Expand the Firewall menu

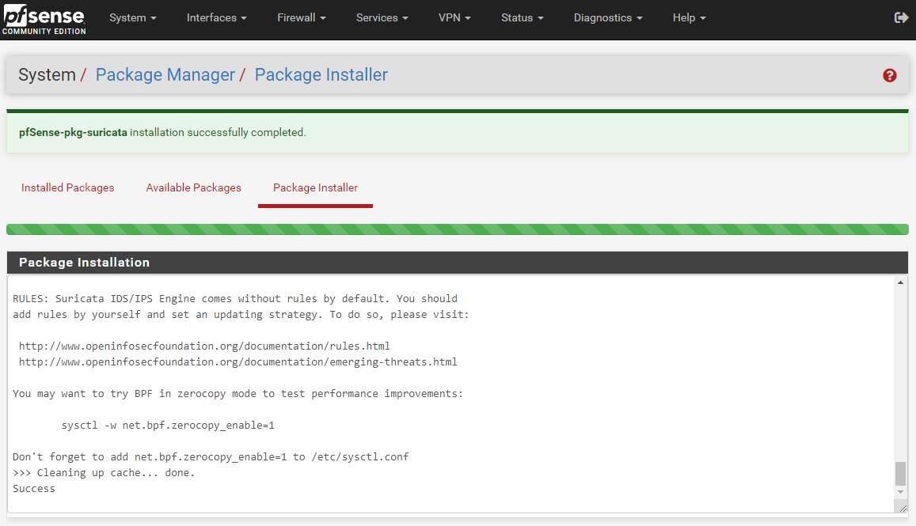coord(302,18)
